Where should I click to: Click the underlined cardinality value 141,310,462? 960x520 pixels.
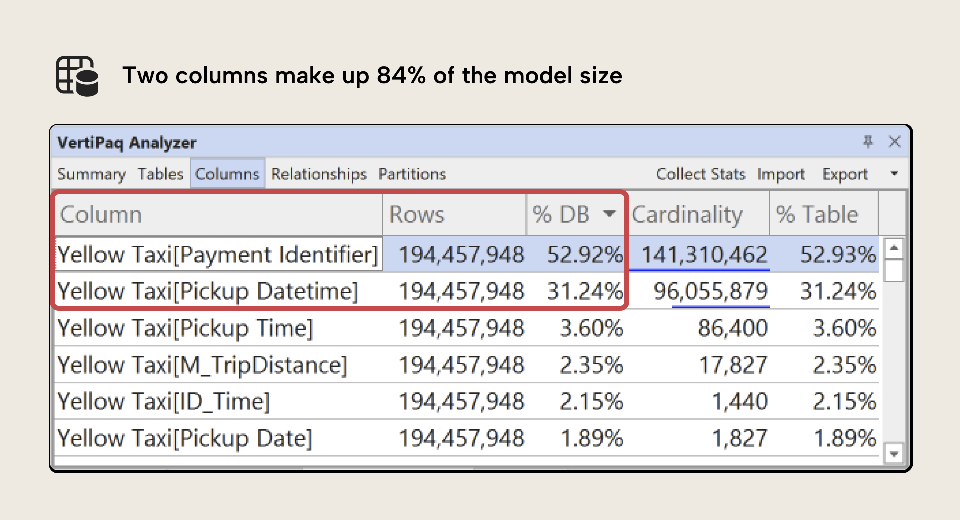click(x=704, y=255)
